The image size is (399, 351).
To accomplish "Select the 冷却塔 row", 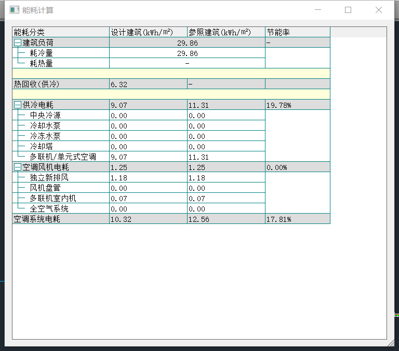I will [41, 146].
